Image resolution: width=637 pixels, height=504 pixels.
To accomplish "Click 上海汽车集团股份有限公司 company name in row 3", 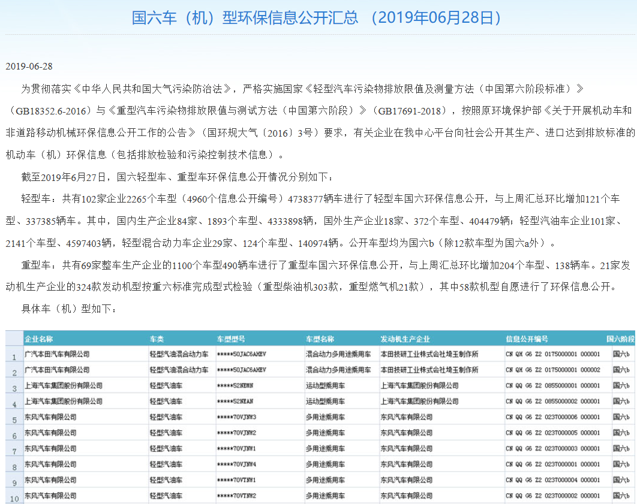I will click(64, 385).
